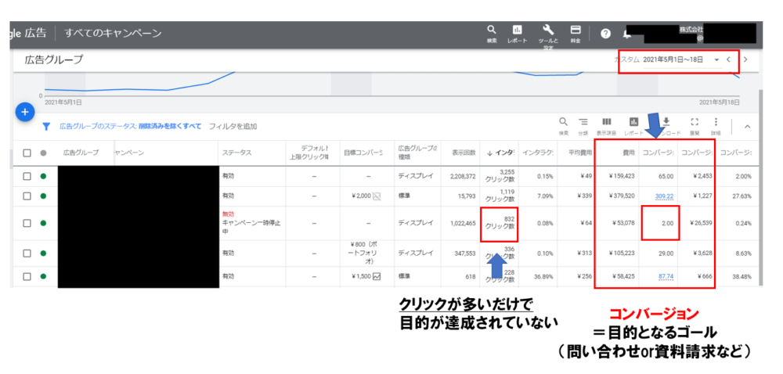The width and height of the screenshot is (783, 374).
Task: Click the table toolbar segment icon
Action: [x=583, y=123]
